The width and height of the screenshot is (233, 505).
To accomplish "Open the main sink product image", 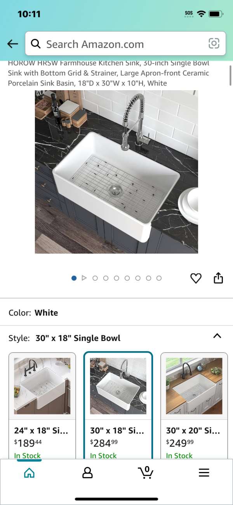I will 116,172.
